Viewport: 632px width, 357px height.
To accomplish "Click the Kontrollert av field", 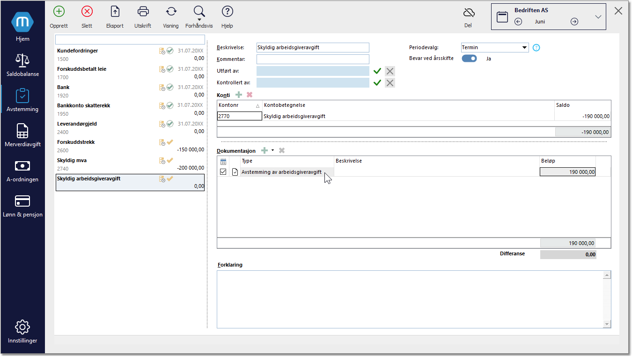I will [313, 83].
